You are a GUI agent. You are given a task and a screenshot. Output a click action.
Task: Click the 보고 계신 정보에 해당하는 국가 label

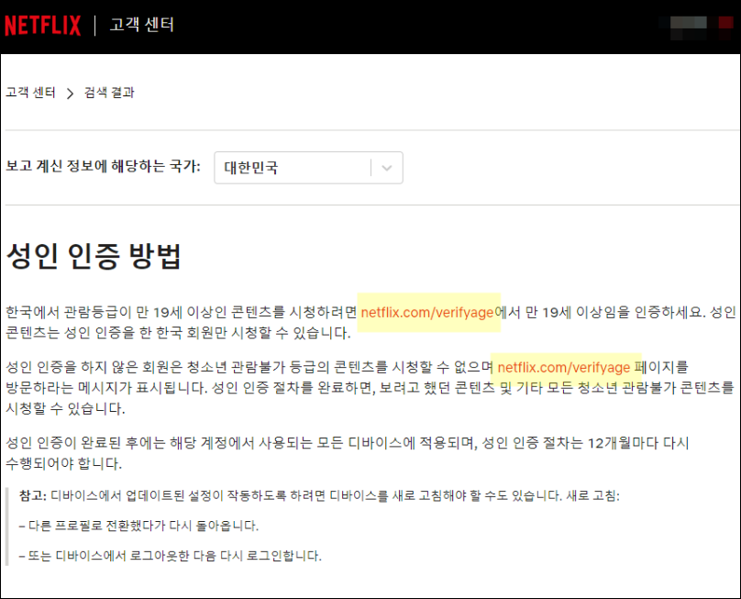tap(103, 166)
